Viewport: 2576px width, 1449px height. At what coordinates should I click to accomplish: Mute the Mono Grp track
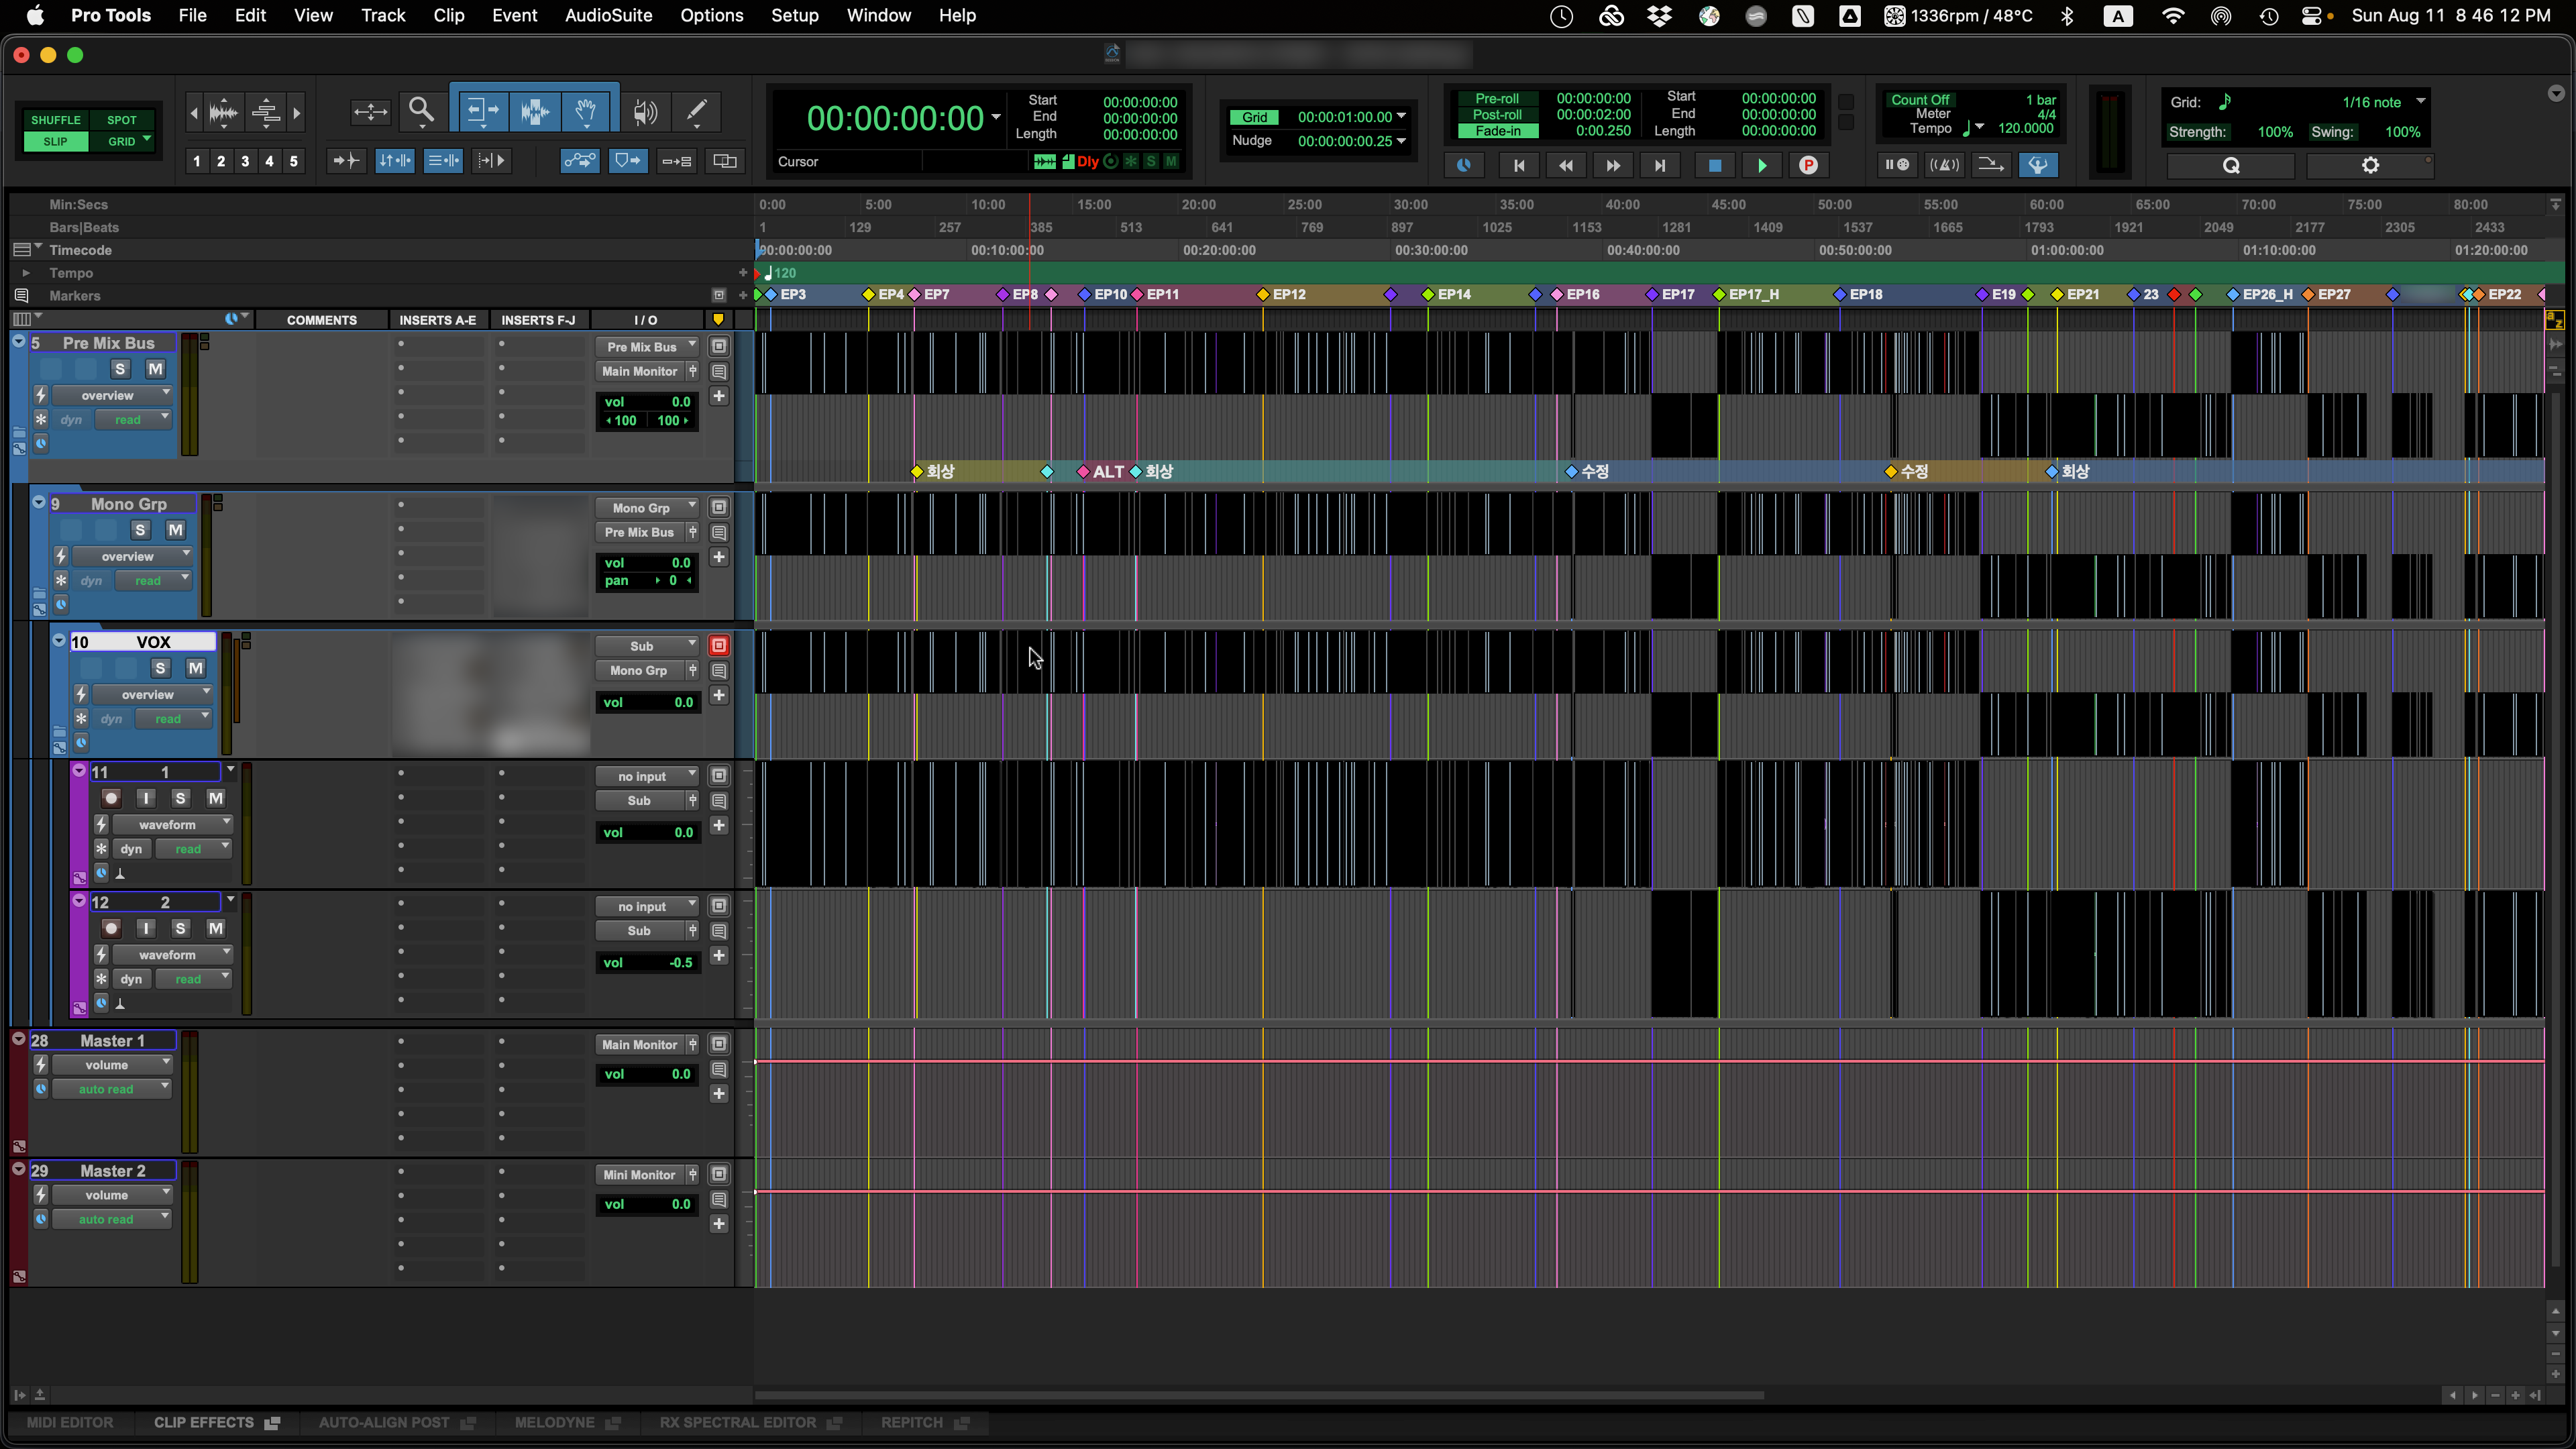point(175,530)
